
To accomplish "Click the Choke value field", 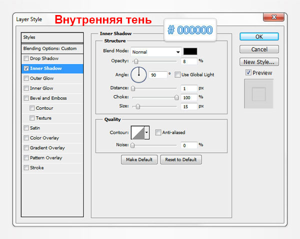I will (x=189, y=98).
